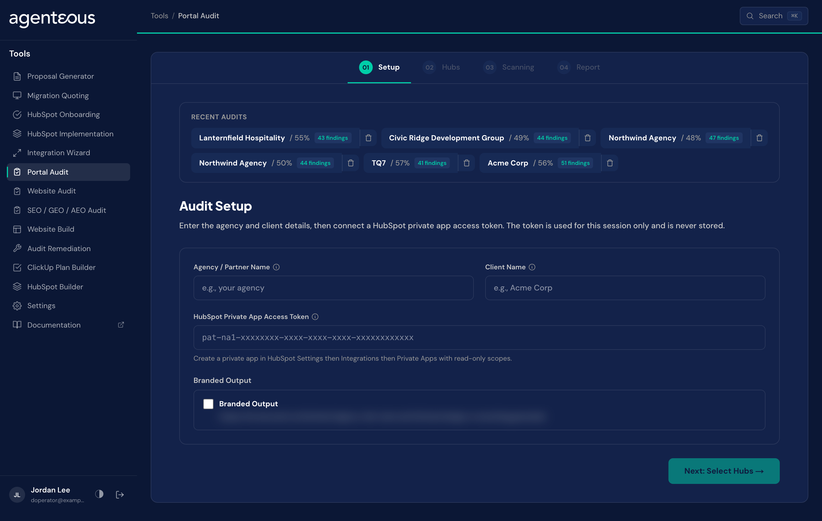Delete the Lanternfield Hospitality audit
This screenshot has height=521, width=822.
pyautogui.click(x=368, y=138)
